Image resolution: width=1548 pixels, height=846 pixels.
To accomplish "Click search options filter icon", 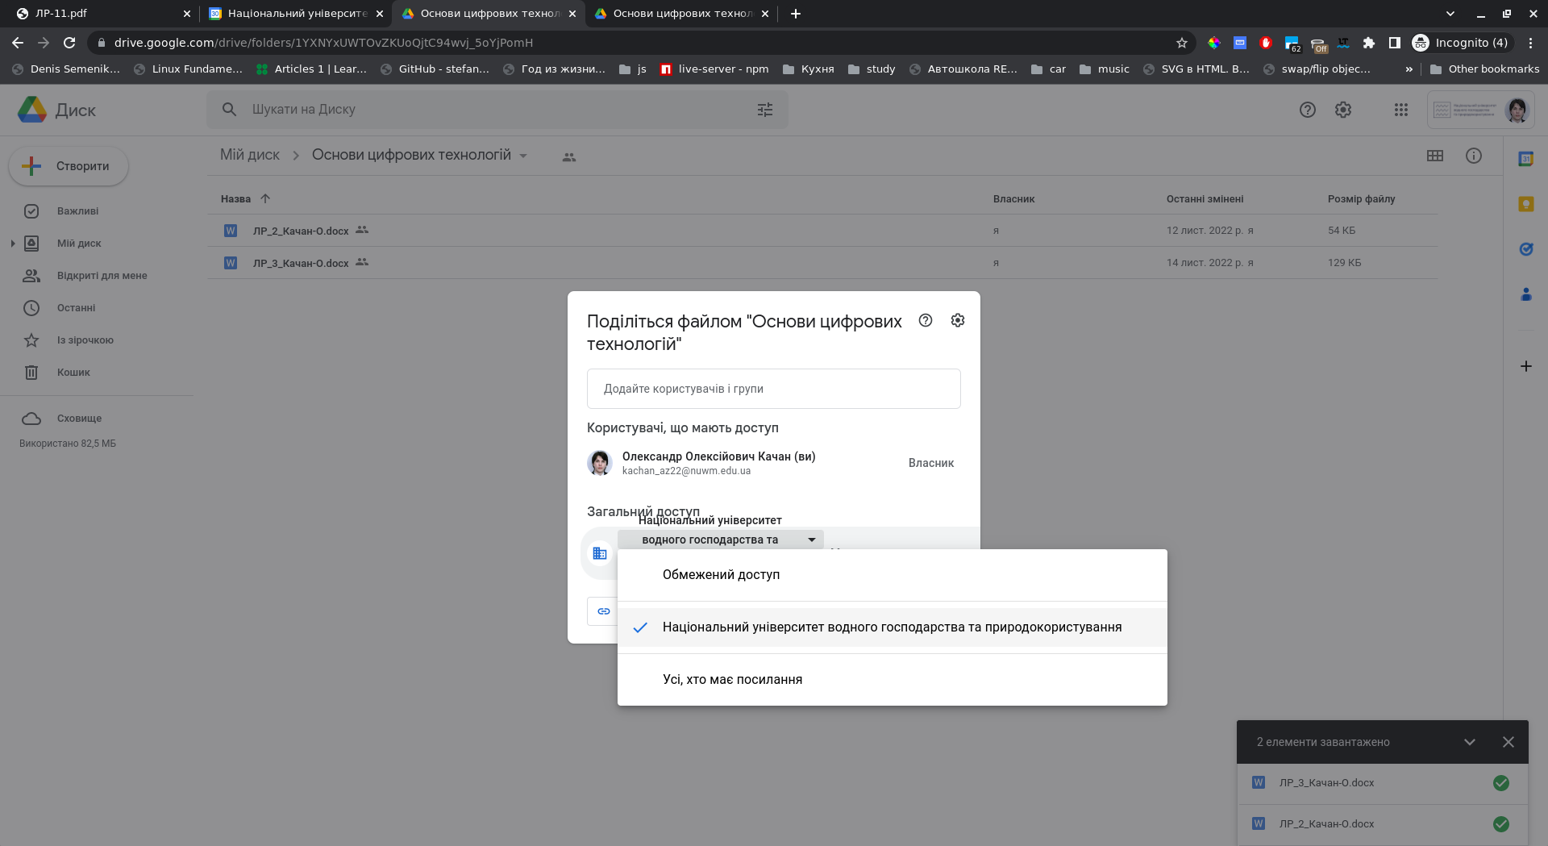I will [x=764, y=110].
